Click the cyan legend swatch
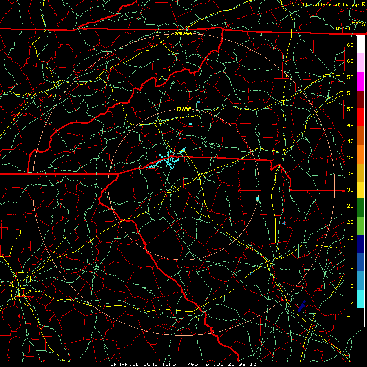This screenshot has width=367, height=367. click(x=360, y=299)
